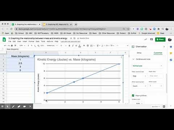Screen dimensions: 174x130
Task: Open the Add-ons menu
Action: pyautogui.click(x=50, y=42)
